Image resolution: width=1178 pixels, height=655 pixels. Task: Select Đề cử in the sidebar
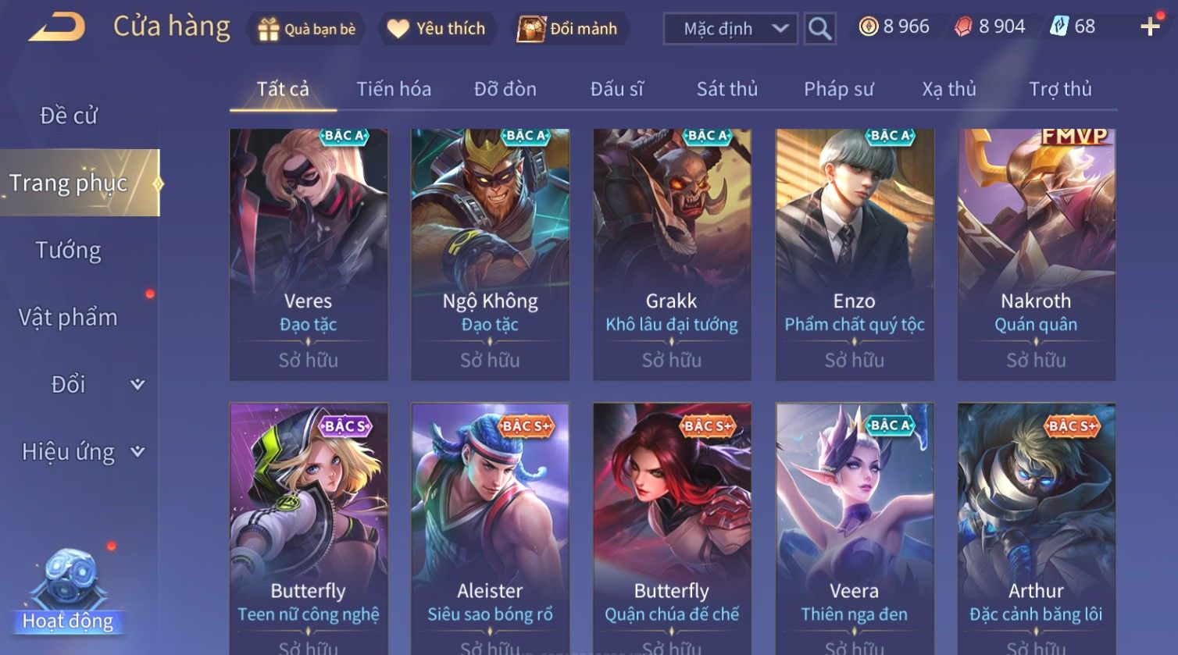[69, 116]
